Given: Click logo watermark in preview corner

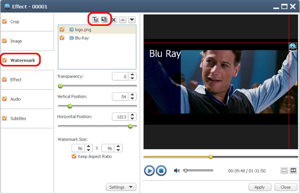Looking at the screenshot, I should 292,46.
